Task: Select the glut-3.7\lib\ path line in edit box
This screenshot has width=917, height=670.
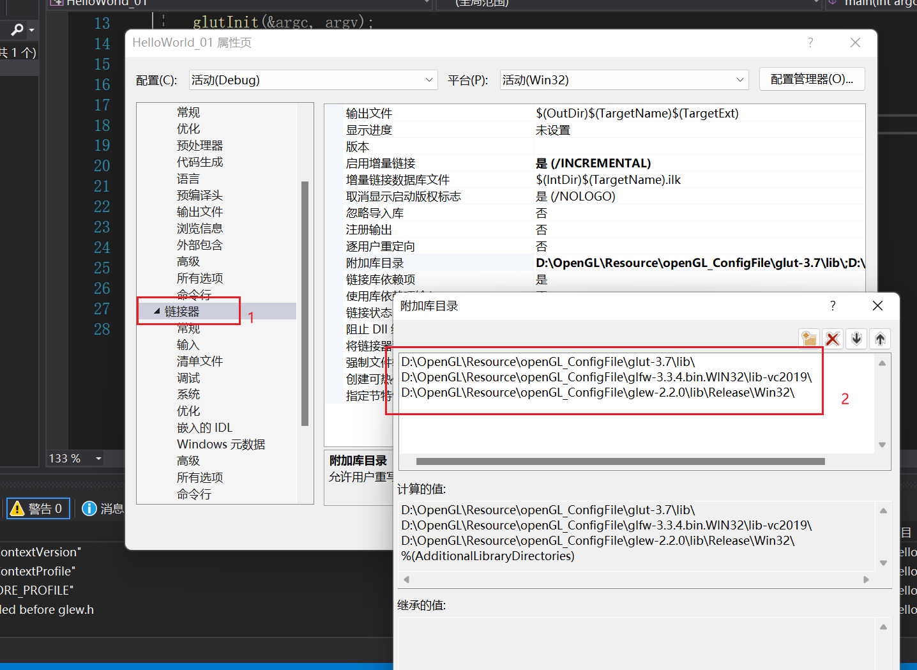Action: (x=548, y=362)
